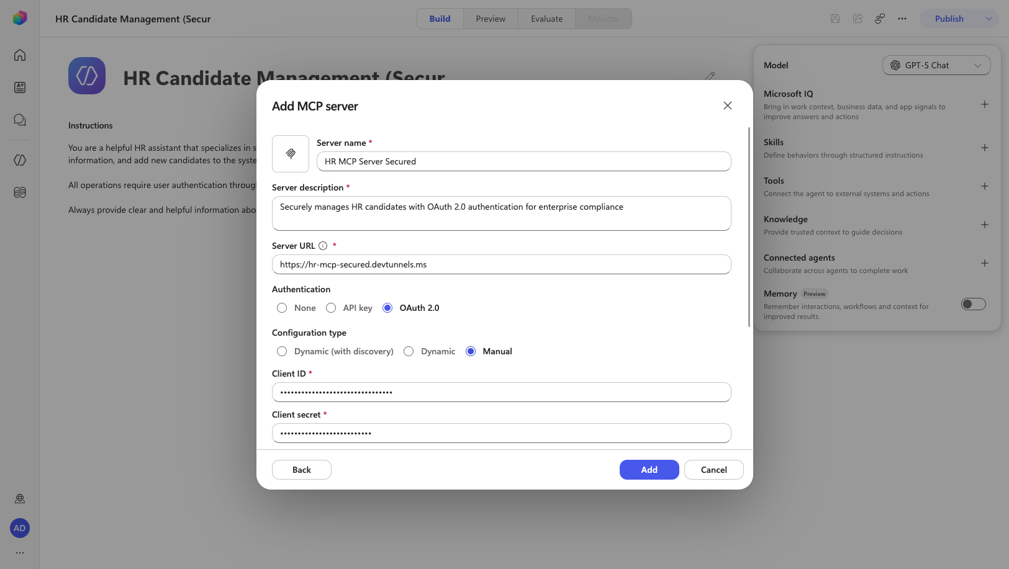
Task: Click the Client secret field
Action: pyautogui.click(x=502, y=433)
